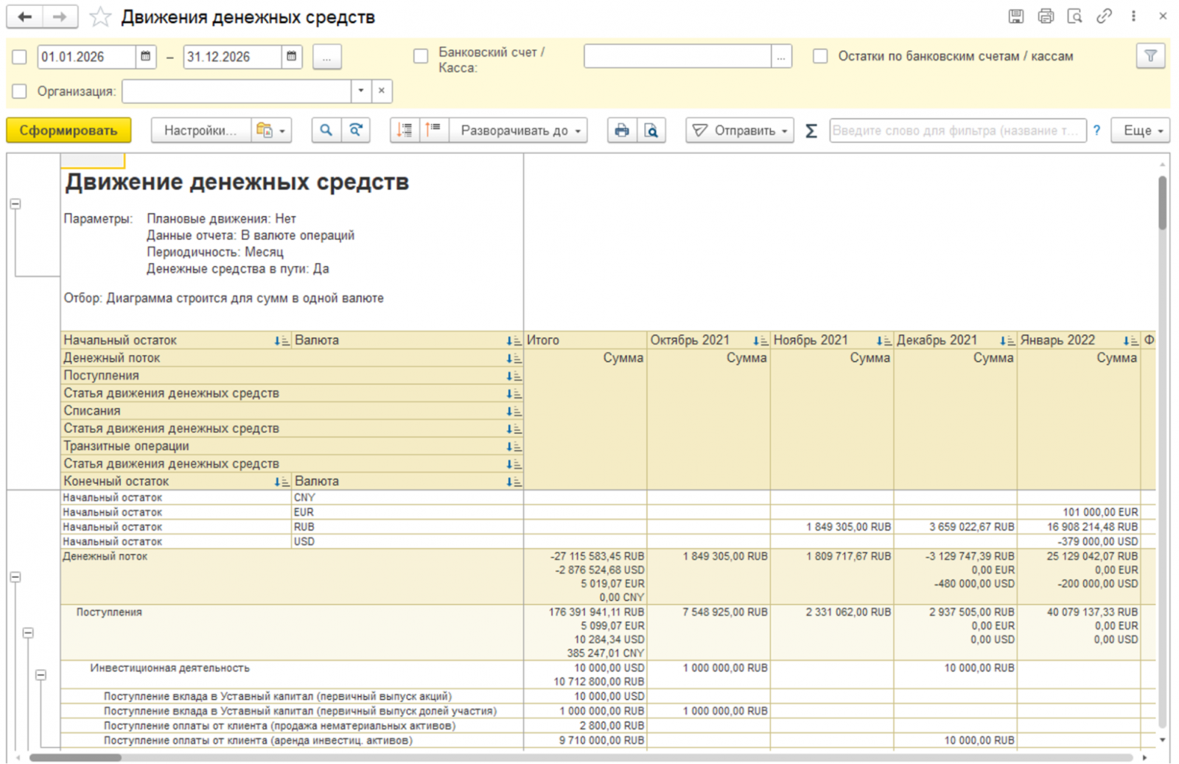The image size is (1179, 764).
Task: Tick Остатки по банковским счетам / кассам checkbox
Action: (820, 56)
